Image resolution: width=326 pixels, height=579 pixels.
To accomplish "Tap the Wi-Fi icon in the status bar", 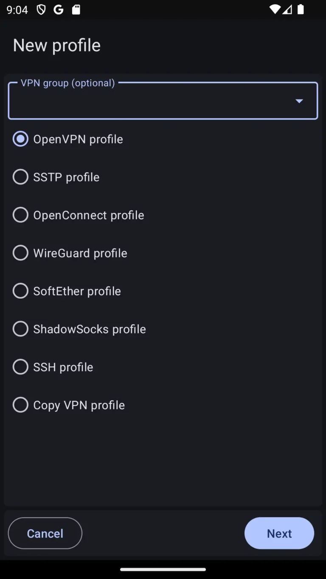I will click(274, 9).
